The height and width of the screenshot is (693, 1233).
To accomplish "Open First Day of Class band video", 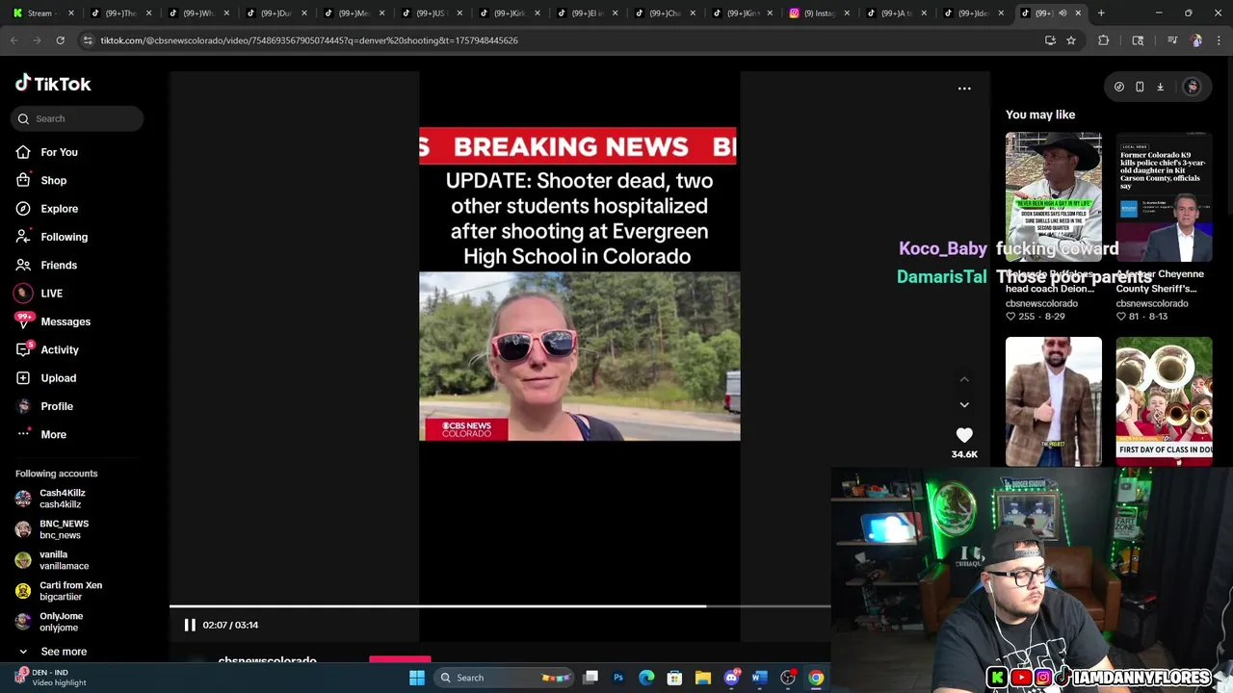I will coord(1164,401).
